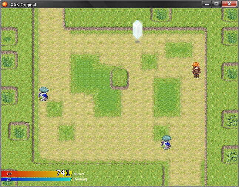Image resolution: width=239 pixels, height=187 pixels.
Task: Click the orange sun app icon in title bar
Action: coord(5,4)
